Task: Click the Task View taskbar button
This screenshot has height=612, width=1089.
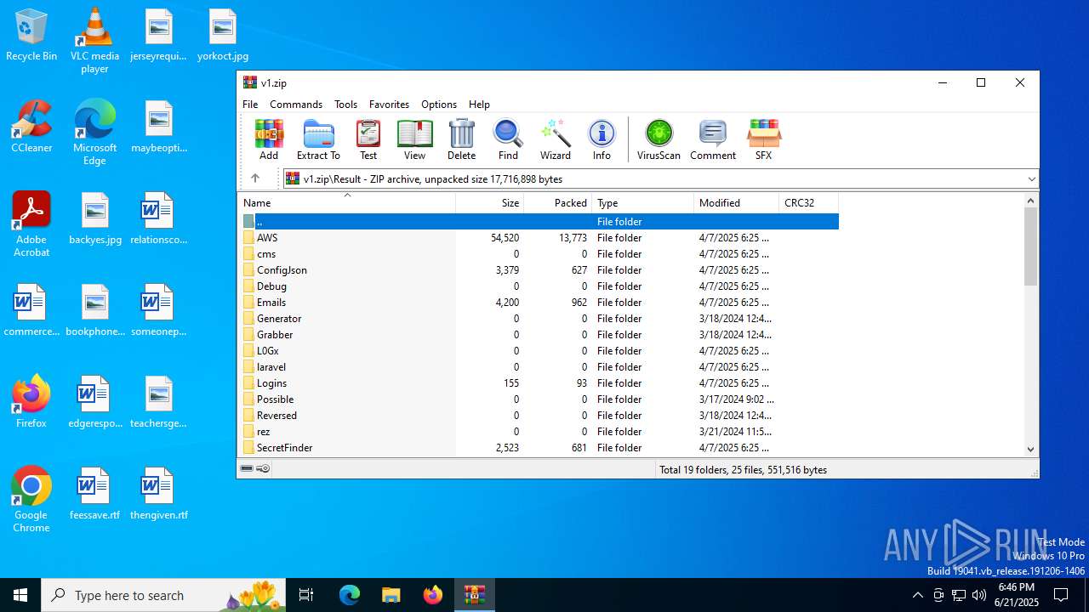Action: (306, 595)
